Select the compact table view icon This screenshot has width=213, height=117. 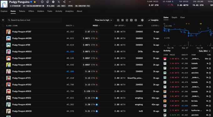136,20
